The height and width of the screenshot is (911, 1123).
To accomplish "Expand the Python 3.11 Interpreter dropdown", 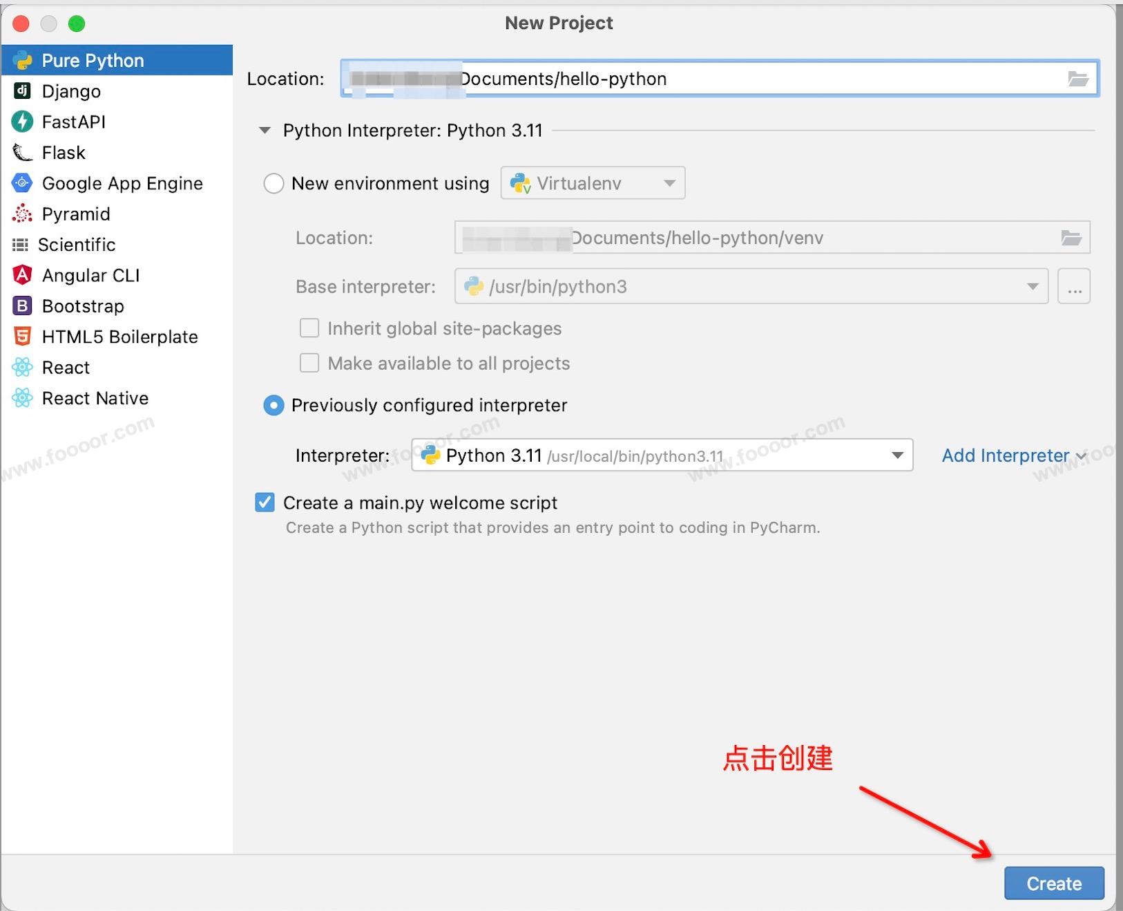I will coord(897,455).
